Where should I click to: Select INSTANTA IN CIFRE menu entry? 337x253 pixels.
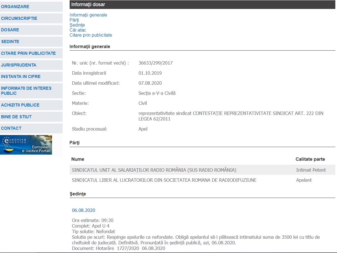coord(21,77)
